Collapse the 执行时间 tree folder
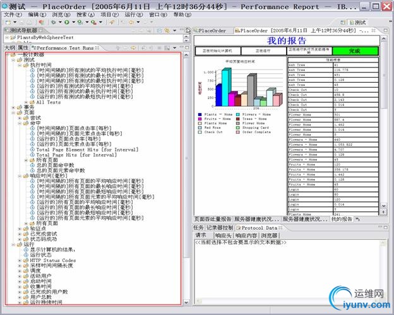The height and width of the screenshot is (315, 394). tap(20, 65)
